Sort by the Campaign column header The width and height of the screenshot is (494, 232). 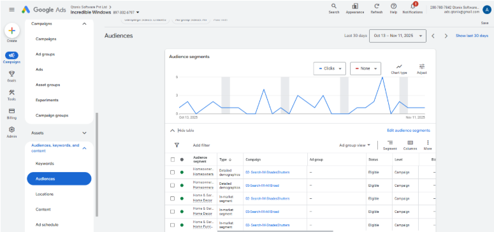click(253, 159)
